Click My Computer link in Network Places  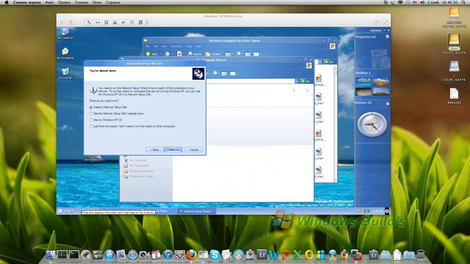tap(135, 160)
